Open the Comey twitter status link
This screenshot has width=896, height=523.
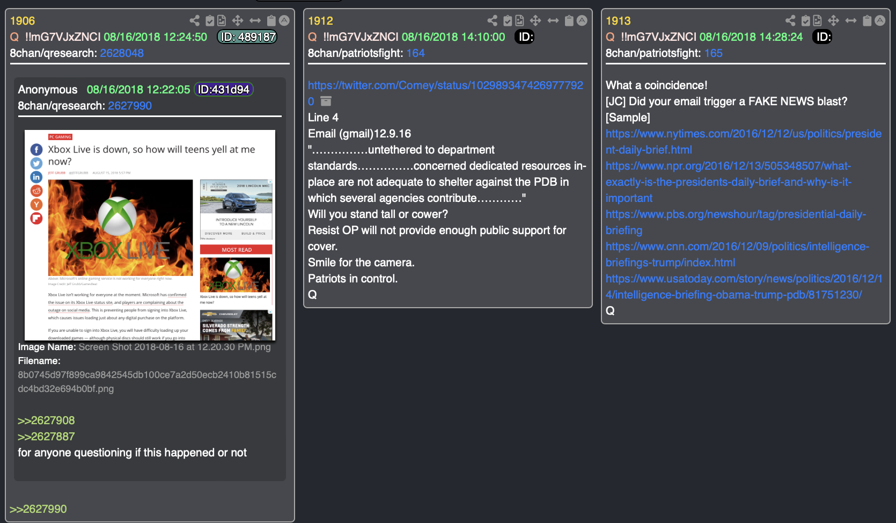[x=445, y=93]
